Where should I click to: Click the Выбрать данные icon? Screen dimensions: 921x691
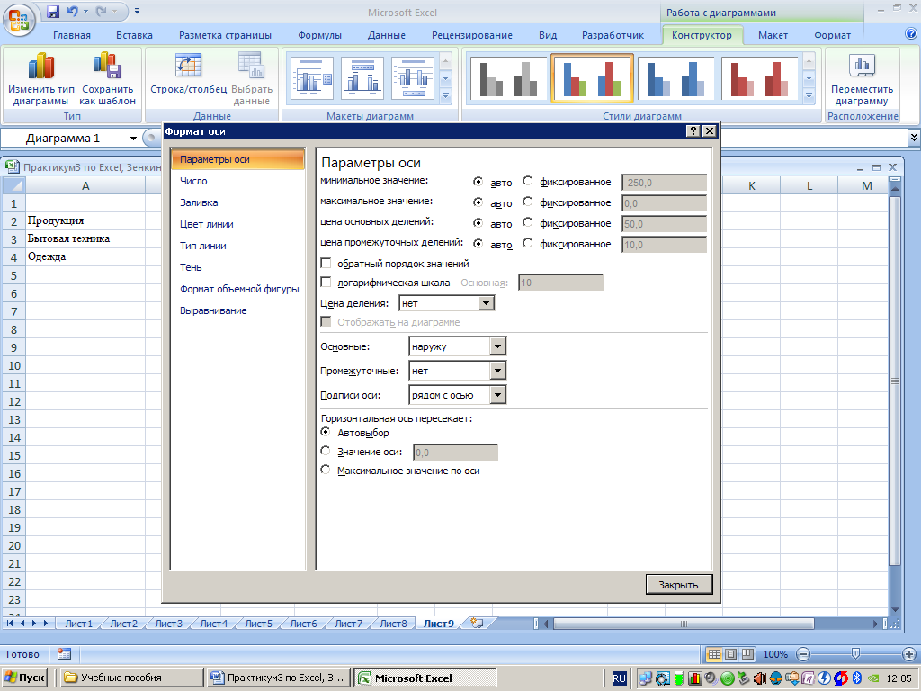(252, 66)
